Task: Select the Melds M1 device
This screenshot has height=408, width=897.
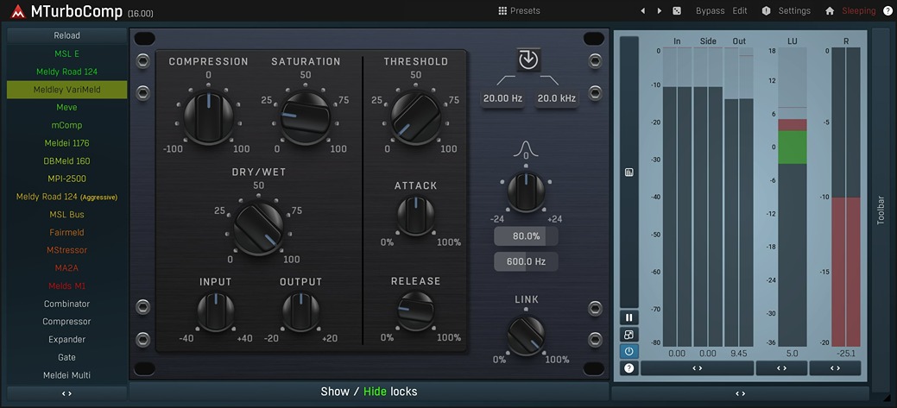Action: pyautogui.click(x=67, y=286)
